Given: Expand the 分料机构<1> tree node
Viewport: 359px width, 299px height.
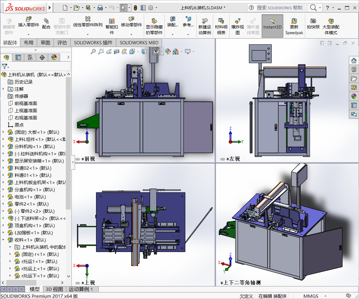Looking at the screenshot, I should [x=3, y=146].
